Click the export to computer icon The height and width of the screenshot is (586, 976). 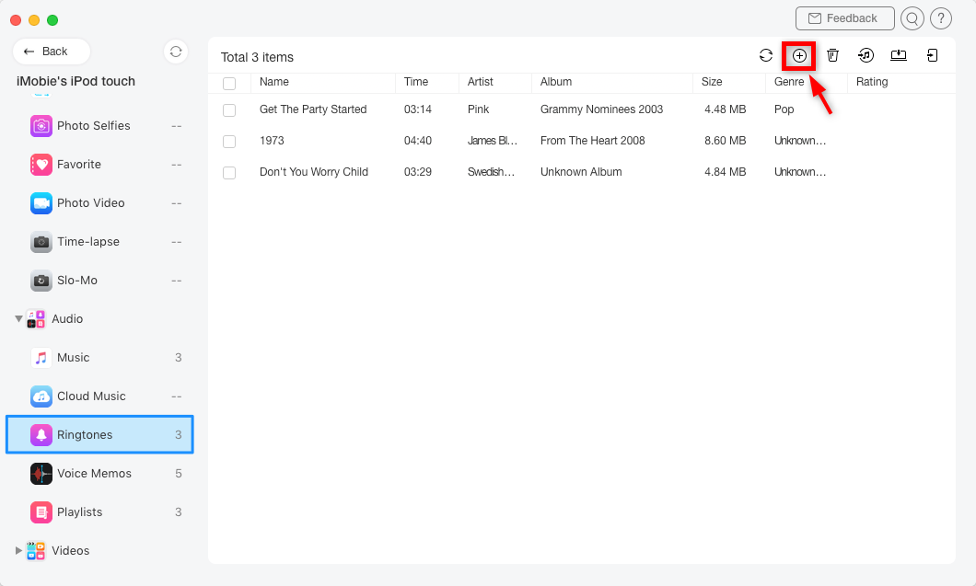(899, 56)
